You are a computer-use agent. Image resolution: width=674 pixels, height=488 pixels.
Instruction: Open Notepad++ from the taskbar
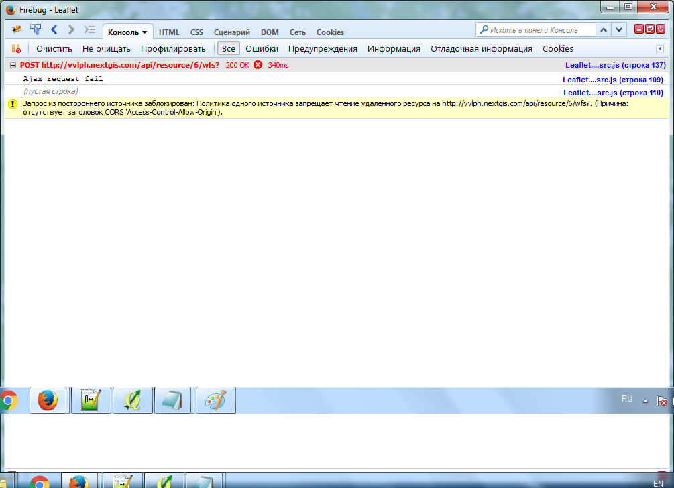point(91,400)
